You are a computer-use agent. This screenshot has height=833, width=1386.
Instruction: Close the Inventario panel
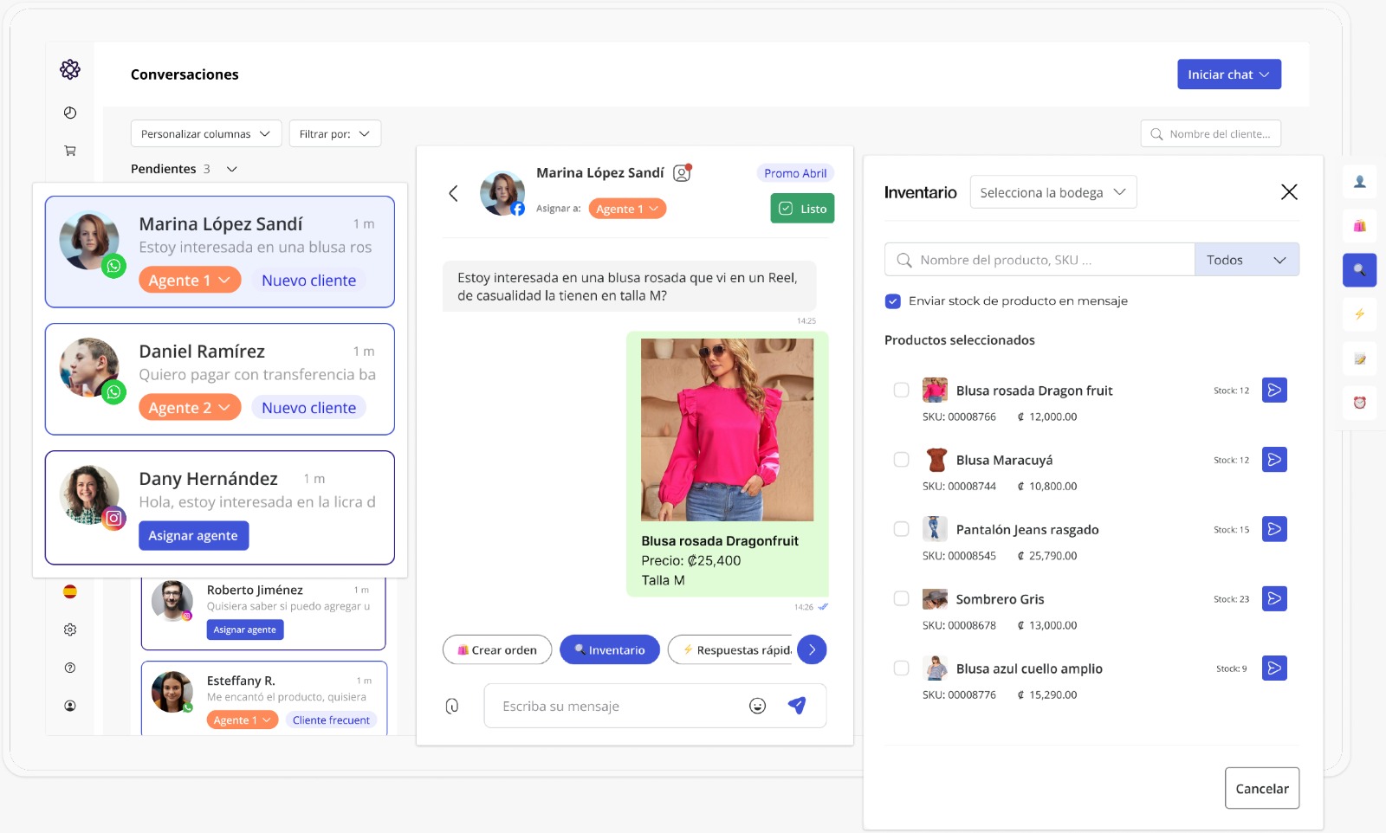(x=1288, y=192)
